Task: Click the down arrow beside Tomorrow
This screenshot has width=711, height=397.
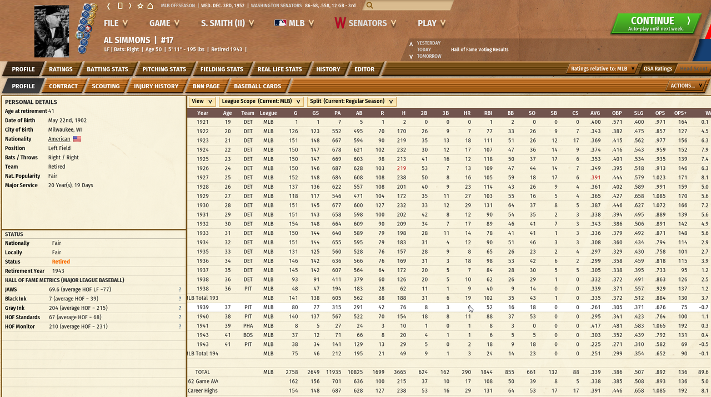Action: 411,56
